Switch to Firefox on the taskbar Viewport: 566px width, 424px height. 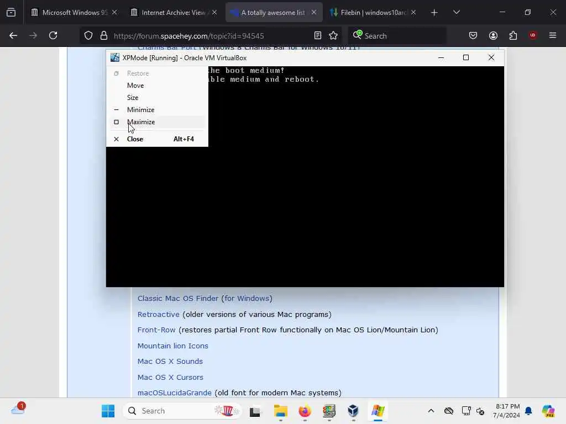pos(305,411)
